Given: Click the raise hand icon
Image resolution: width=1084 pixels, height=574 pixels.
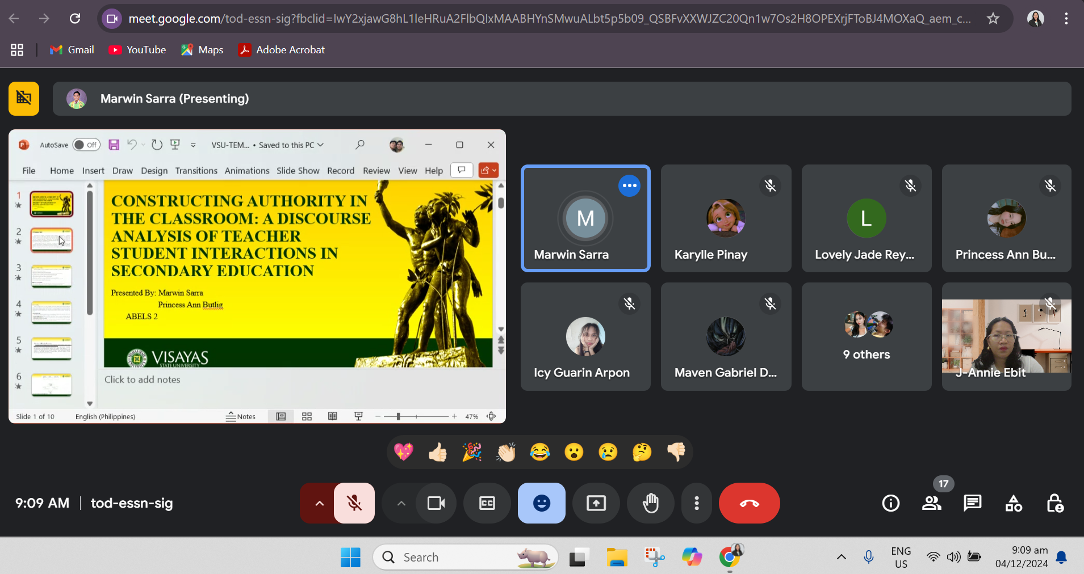Looking at the screenshot, I should (x=650, y=503).
